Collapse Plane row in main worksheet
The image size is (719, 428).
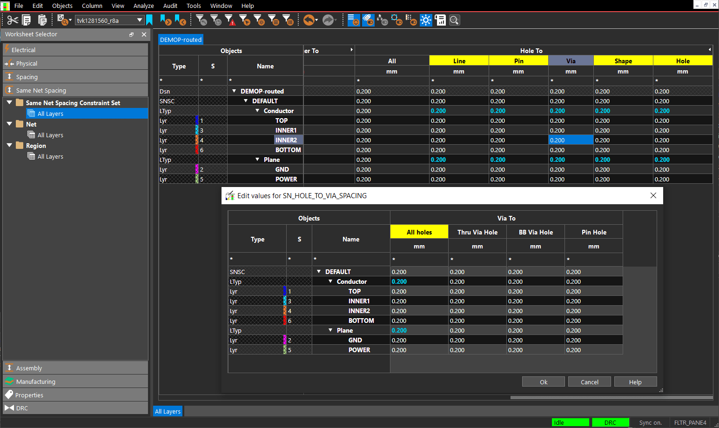tap(257, 160)
